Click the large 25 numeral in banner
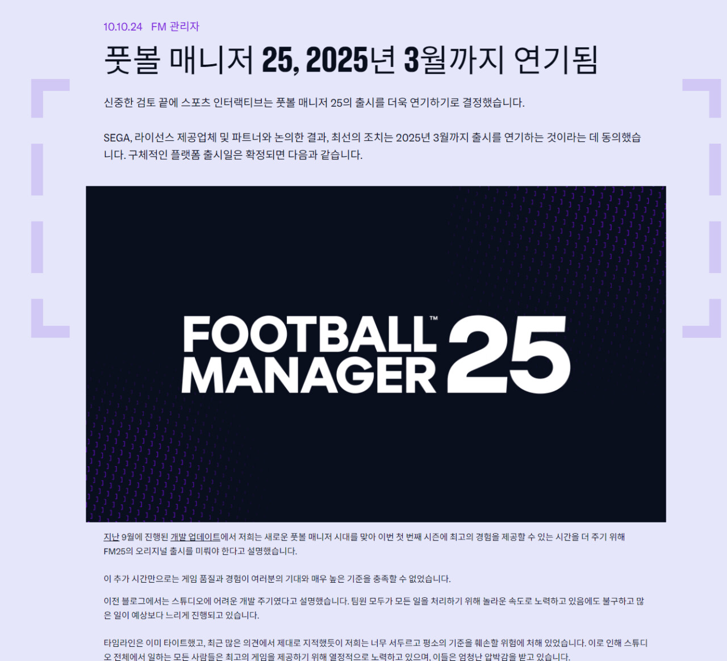 tap(509, 354)
